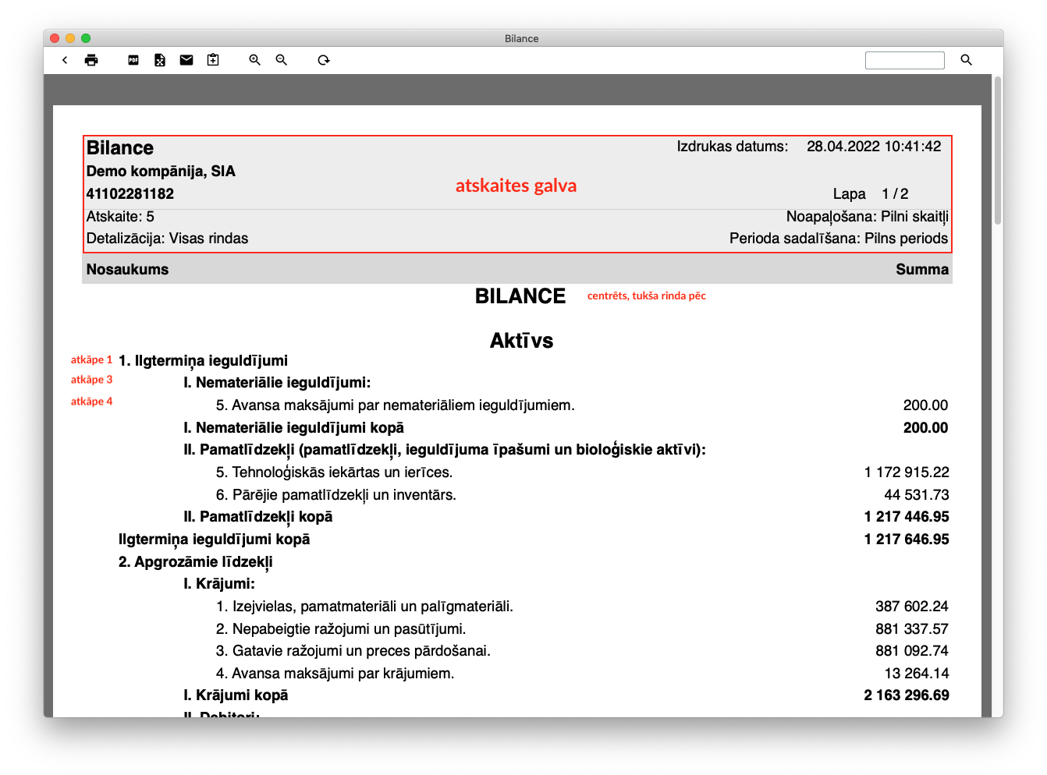Click the amount 387 602.24

coord(912,607)
